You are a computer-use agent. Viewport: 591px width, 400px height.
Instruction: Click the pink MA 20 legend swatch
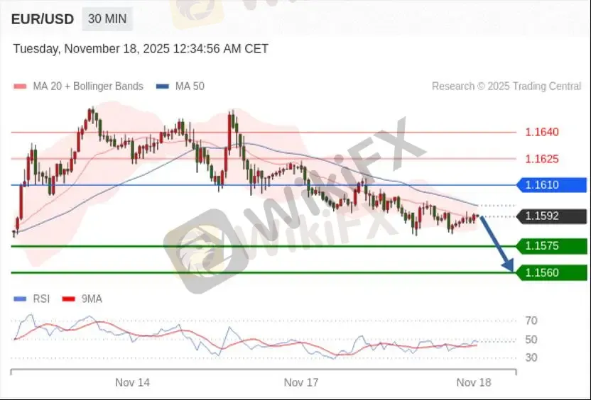(20, 87)
